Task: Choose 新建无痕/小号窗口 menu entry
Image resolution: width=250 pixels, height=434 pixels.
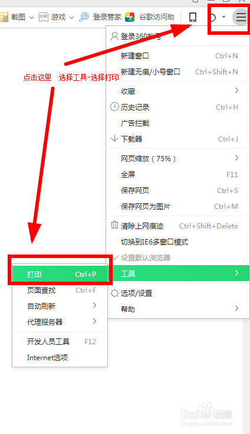Action: pyautogui.click(x=178, y=72)
